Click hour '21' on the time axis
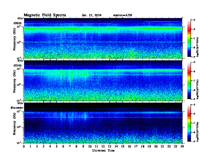 (x=162, y=147)
